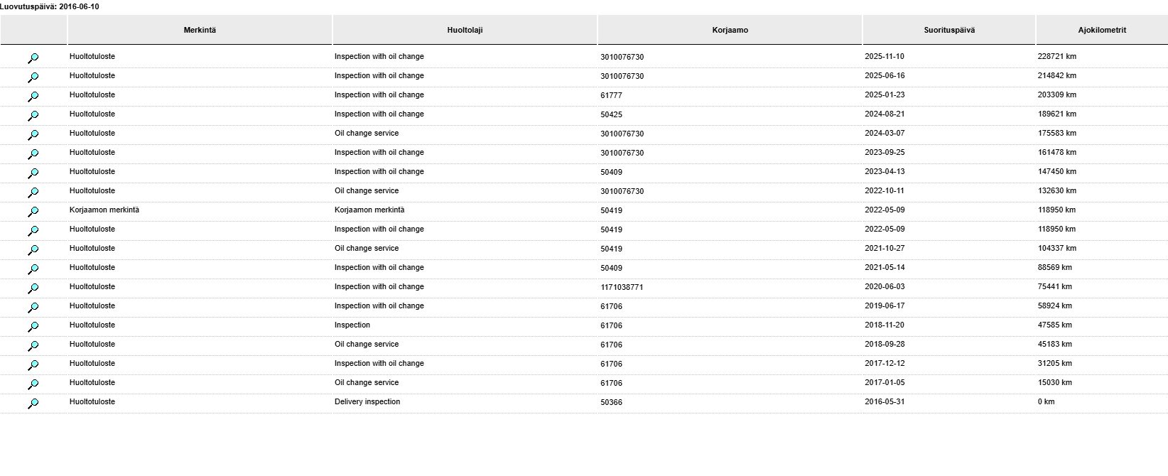The width and height of the screenshot is (1168, 476).
Task: Click magnifier for 2017-01-05 oil change
Action: (33, 384)
